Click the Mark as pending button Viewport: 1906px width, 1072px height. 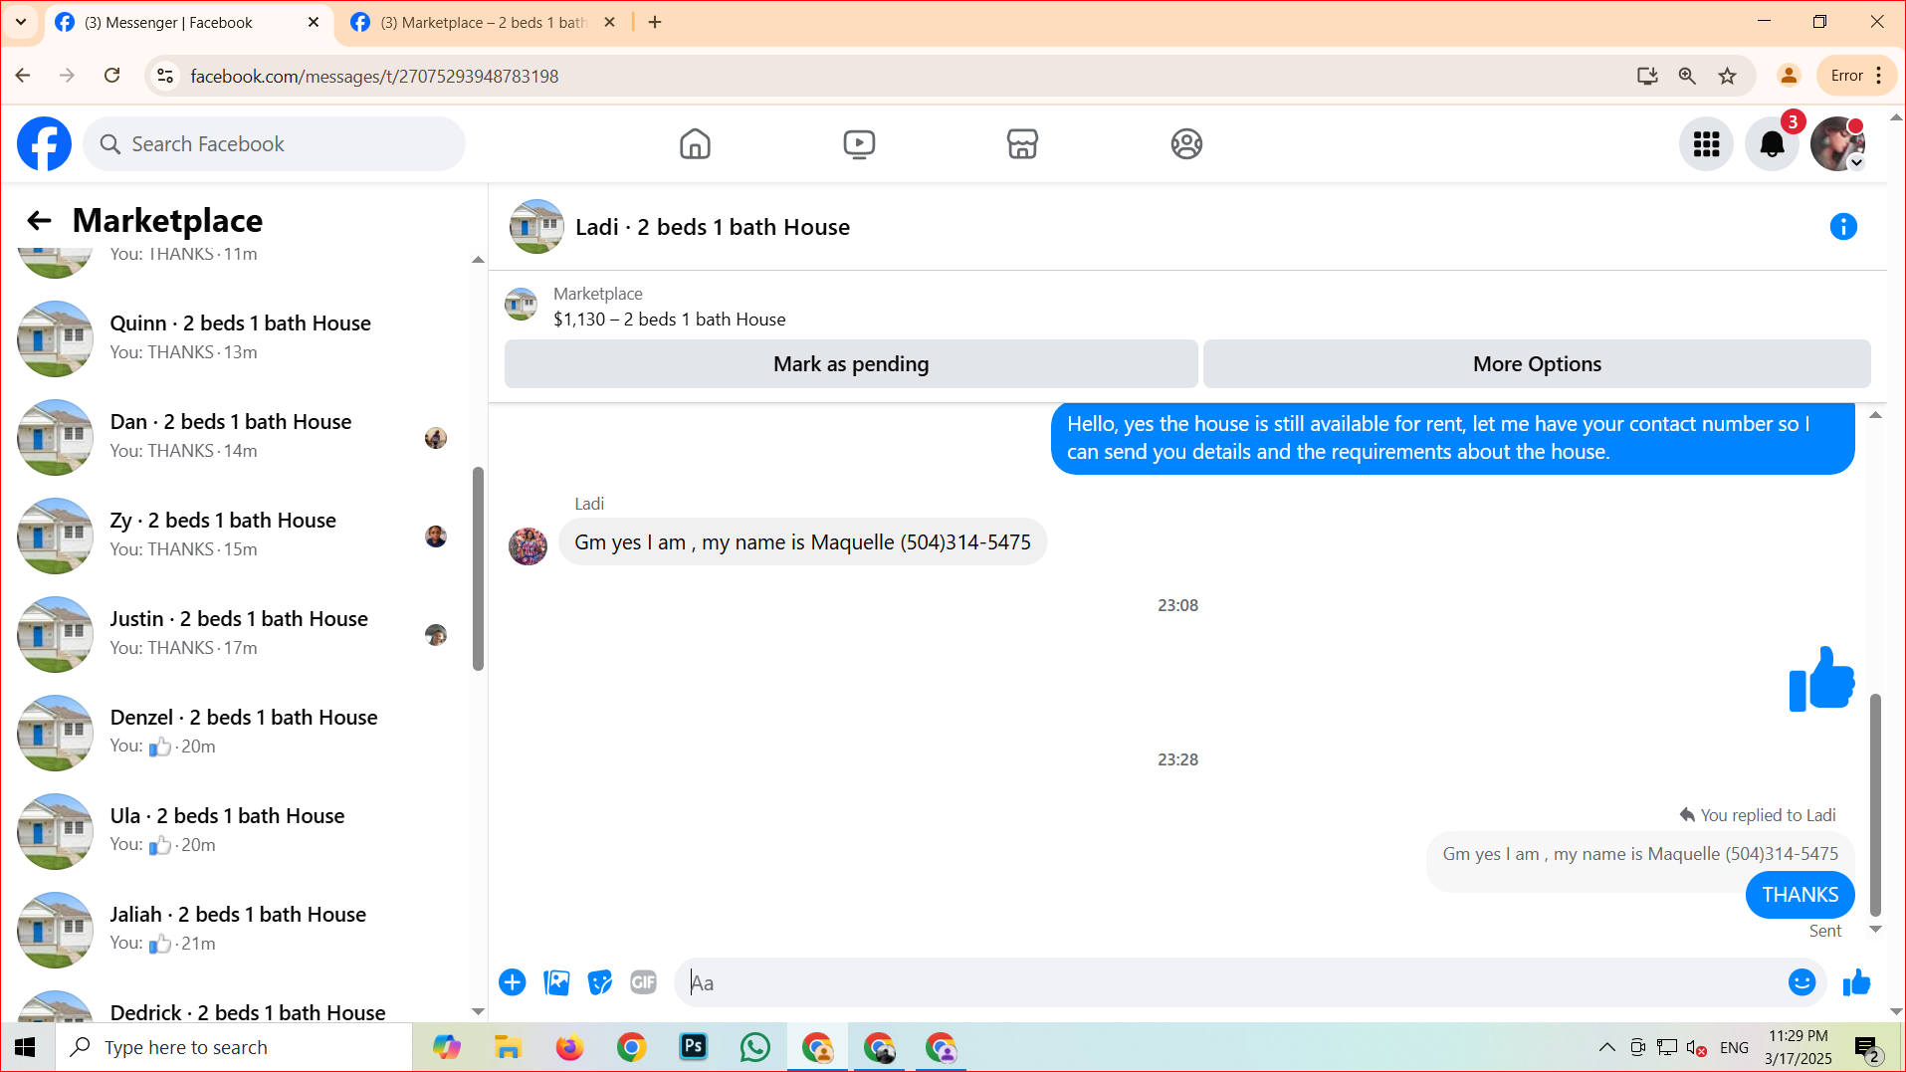click(x=851, y=364)
